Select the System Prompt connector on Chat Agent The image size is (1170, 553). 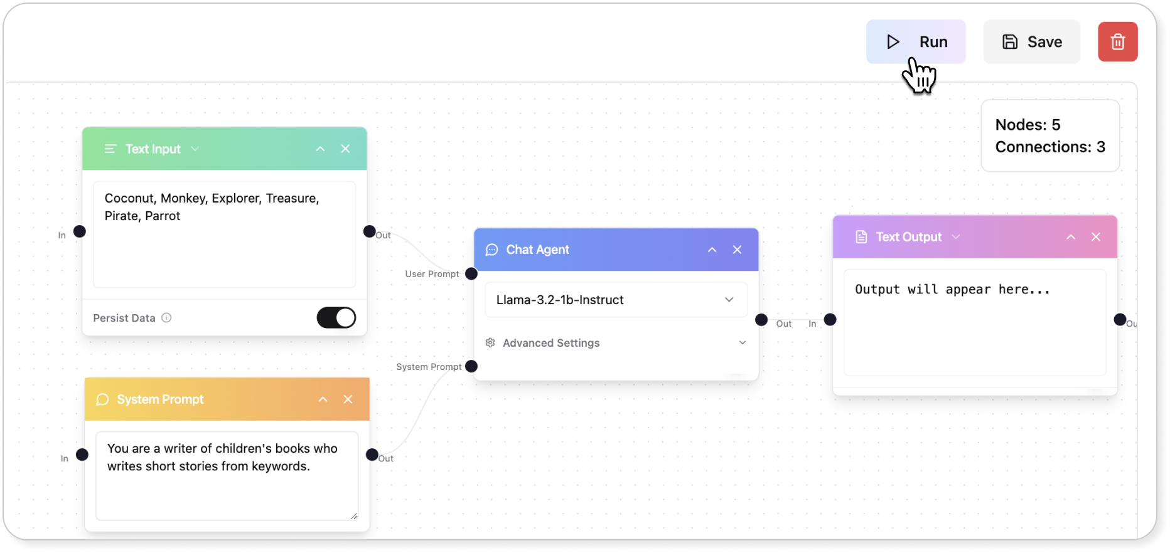471,366
